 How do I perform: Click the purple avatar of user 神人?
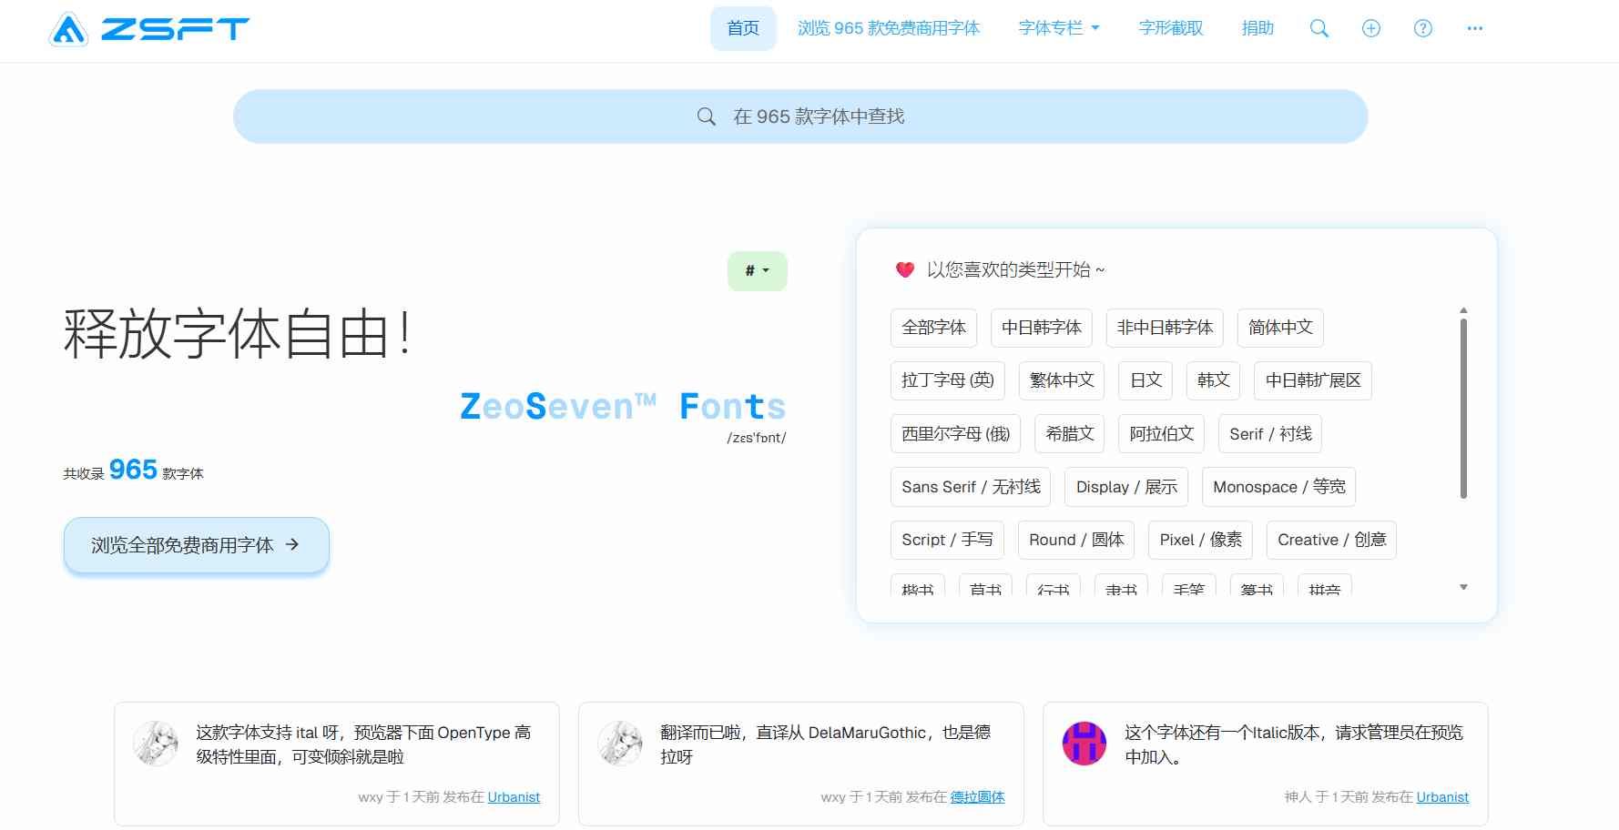(1084, 744)
